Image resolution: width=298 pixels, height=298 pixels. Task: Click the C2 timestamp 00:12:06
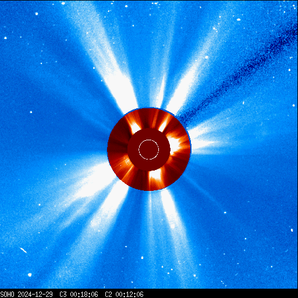pyautogui.click(x=129, y=295)
